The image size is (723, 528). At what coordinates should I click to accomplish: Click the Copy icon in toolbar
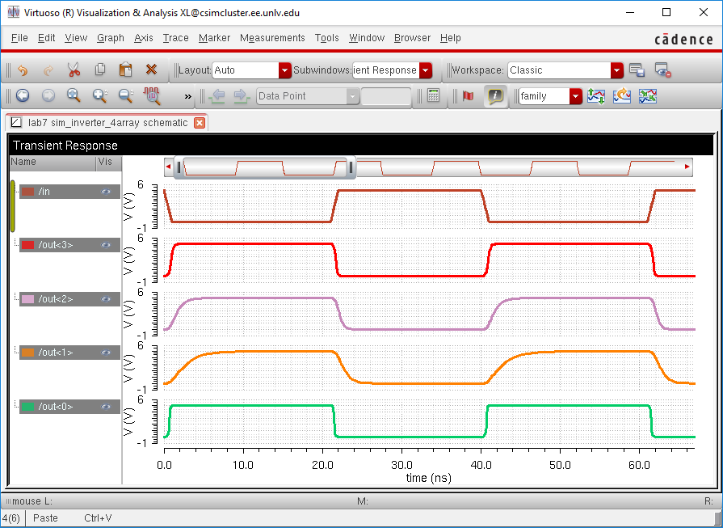100,70
